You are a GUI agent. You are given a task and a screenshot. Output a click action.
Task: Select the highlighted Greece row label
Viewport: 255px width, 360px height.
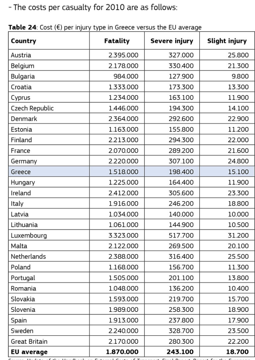tap(21, 172)
